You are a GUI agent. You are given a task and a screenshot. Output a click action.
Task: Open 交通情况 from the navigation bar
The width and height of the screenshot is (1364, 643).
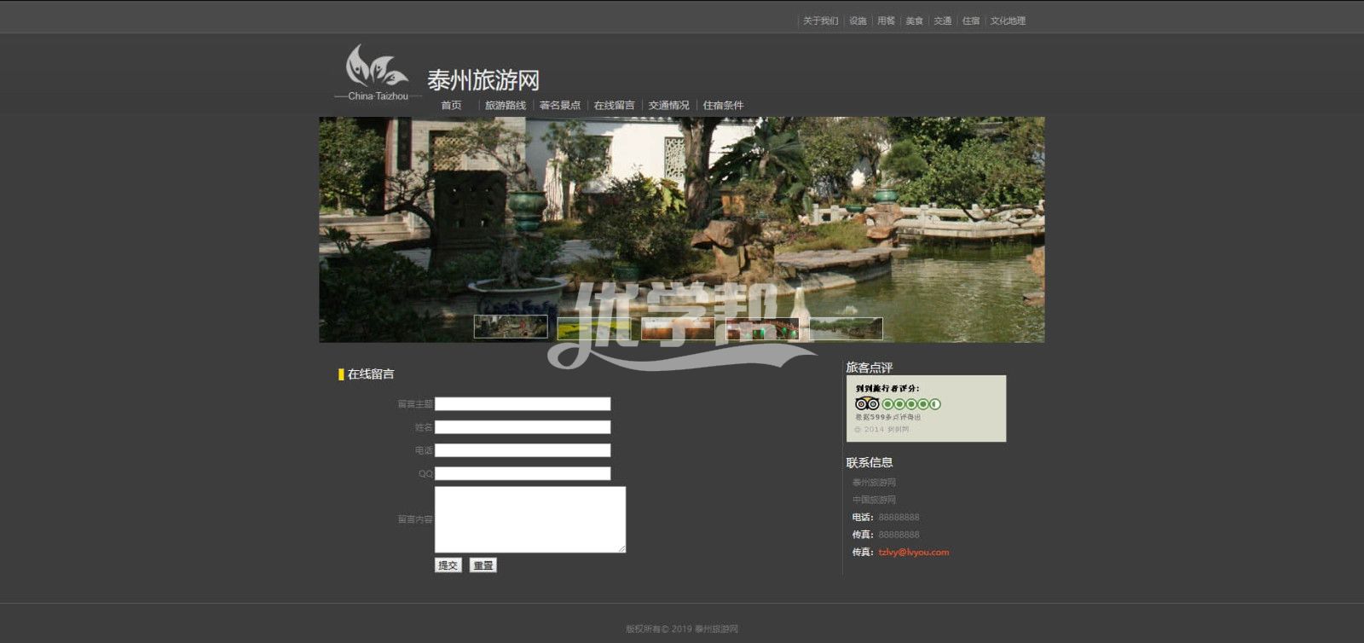(x=668, y=106)
